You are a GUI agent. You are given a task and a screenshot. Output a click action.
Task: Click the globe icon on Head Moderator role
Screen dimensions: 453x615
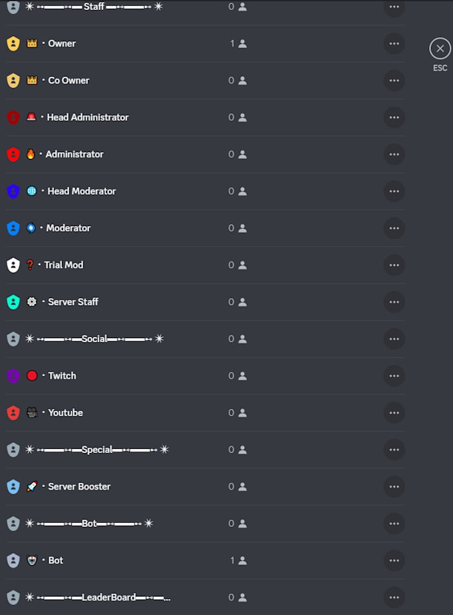pyautogui.click(x=31, y=191)
